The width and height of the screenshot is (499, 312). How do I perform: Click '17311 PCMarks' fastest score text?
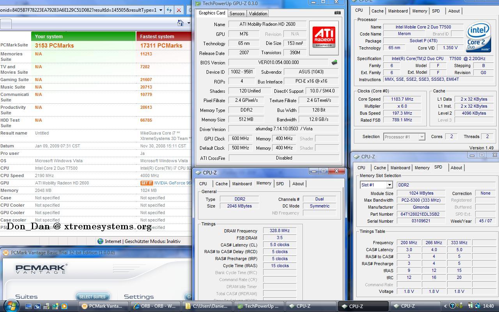(161, 46)
